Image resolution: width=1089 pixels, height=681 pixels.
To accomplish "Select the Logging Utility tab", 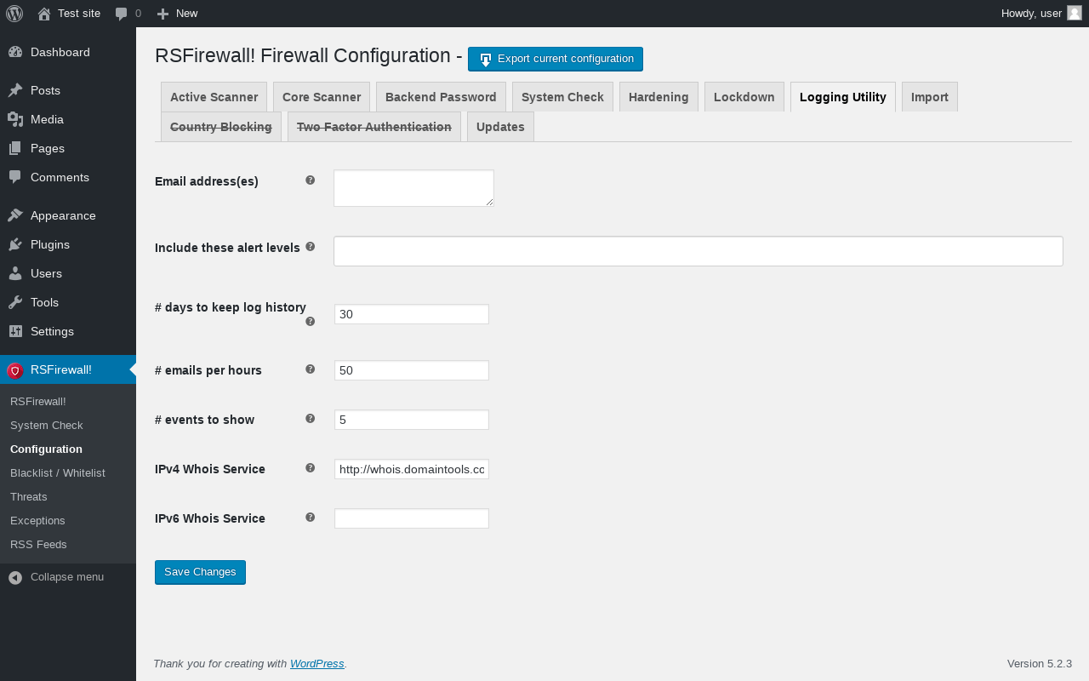I will coord(843,97).
